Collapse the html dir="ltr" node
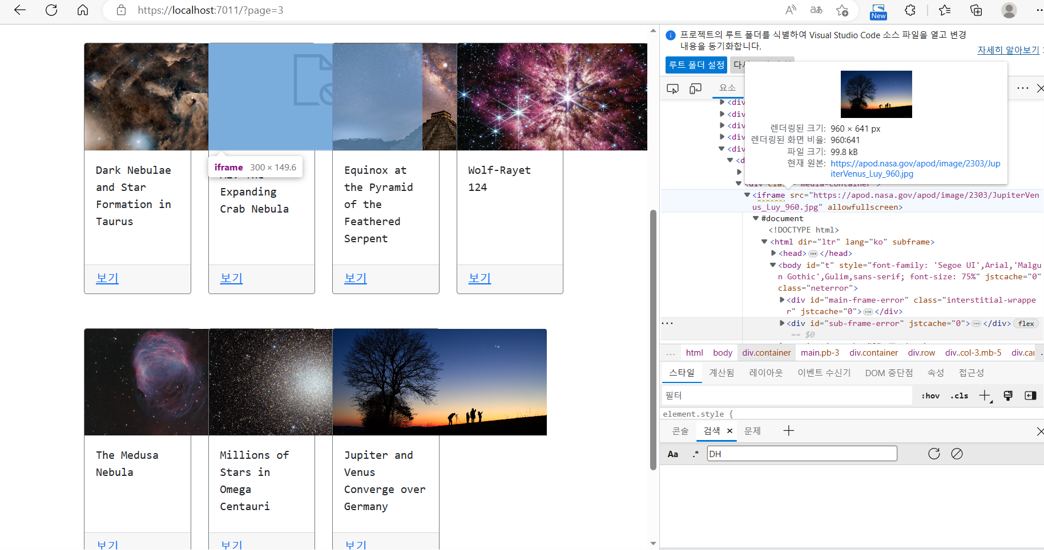Screen dimensions: 1044x550 tap(764, 242)
